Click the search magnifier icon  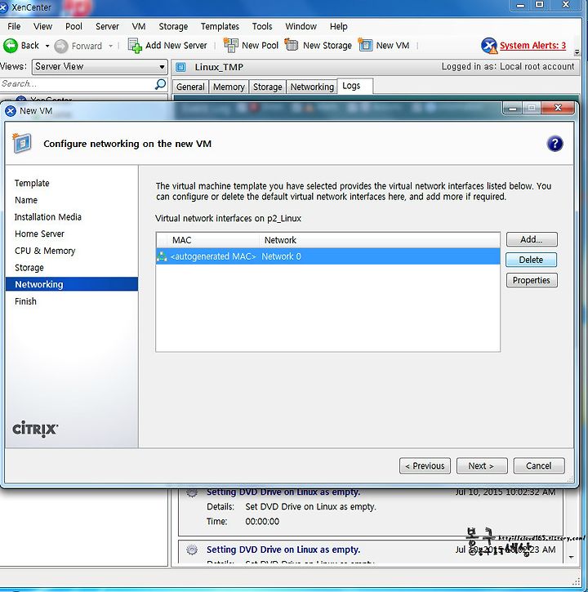161,84
